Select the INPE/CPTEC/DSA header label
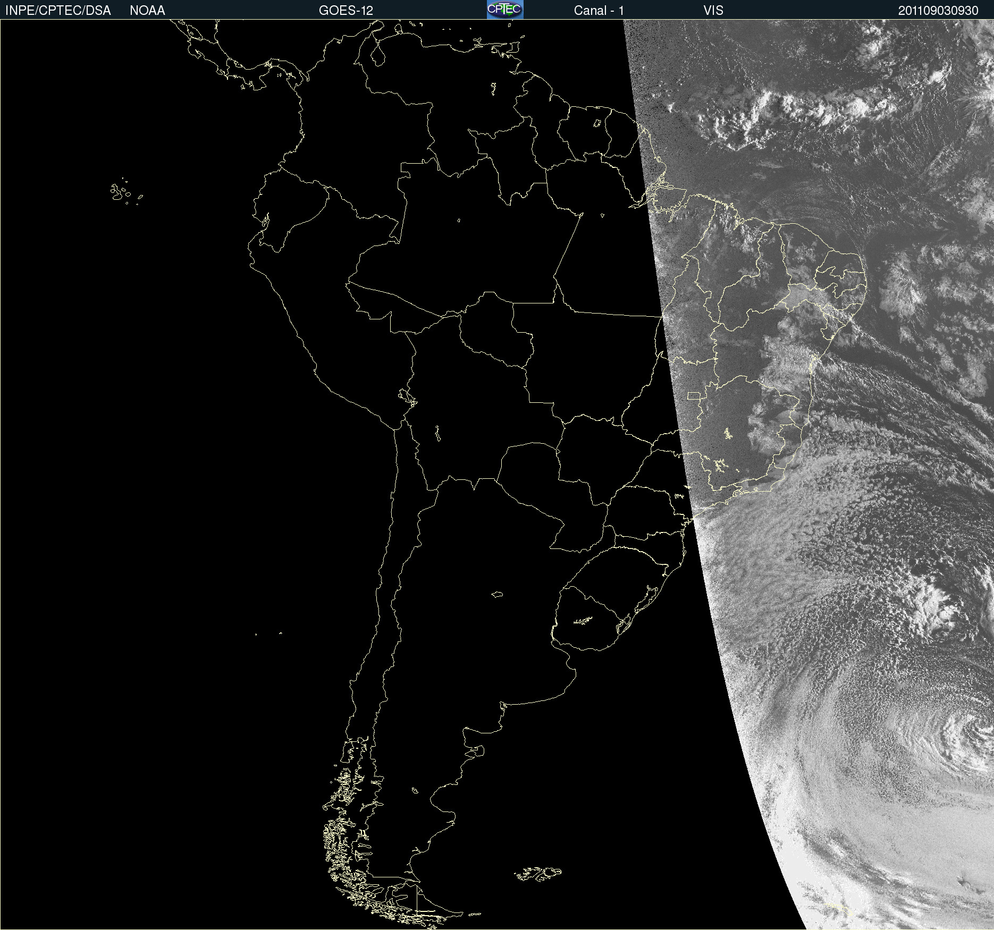The width and height of the screenshot is (994, 930). pyautogui.click(x=58, y=11)
